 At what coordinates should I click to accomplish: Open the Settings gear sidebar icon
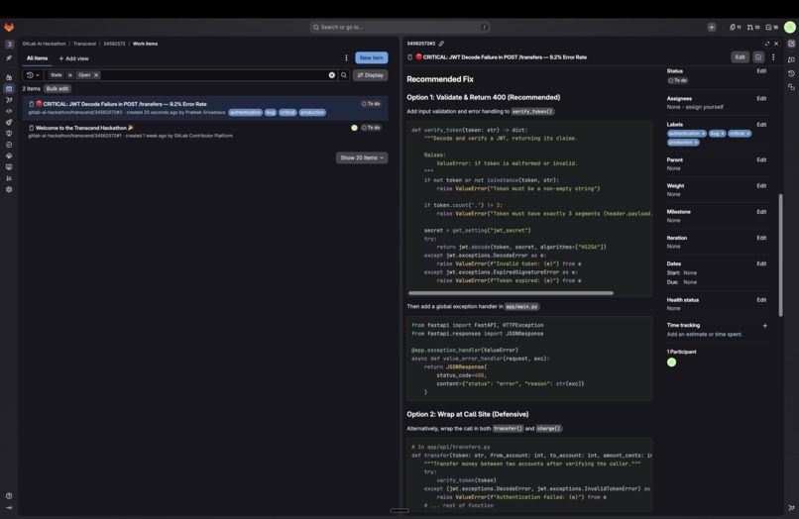coord(9,189)
